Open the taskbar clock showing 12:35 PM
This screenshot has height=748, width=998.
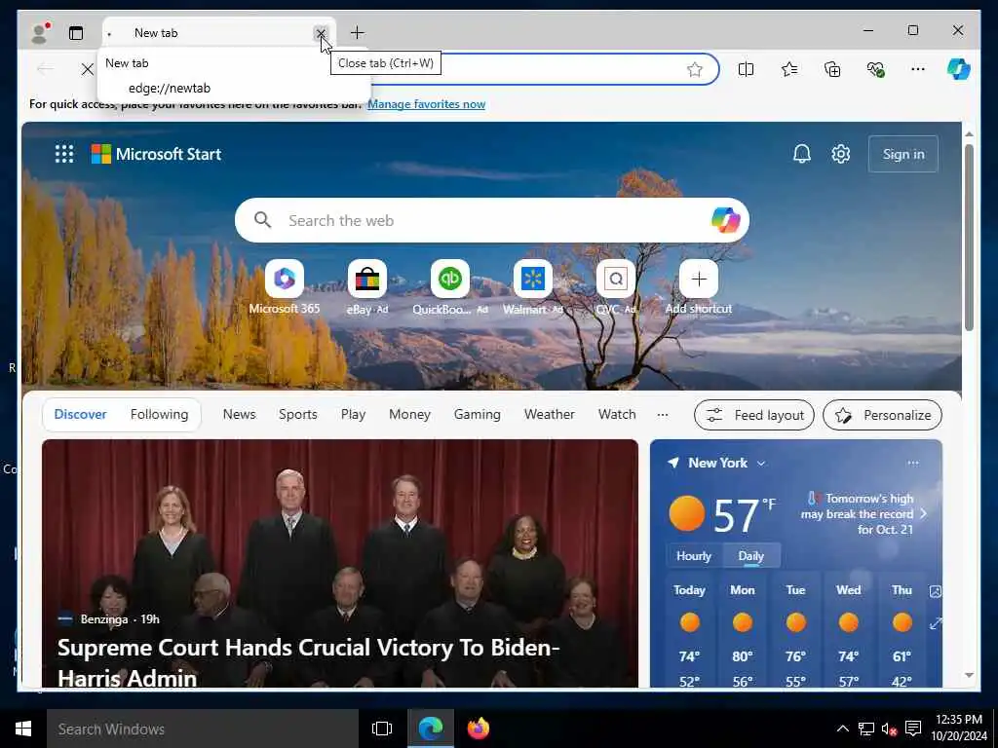pos(959,728)
